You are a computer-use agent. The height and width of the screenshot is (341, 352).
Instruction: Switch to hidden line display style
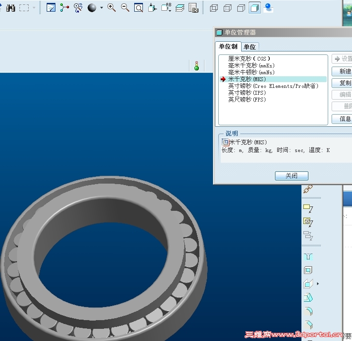tap(228, 8)
